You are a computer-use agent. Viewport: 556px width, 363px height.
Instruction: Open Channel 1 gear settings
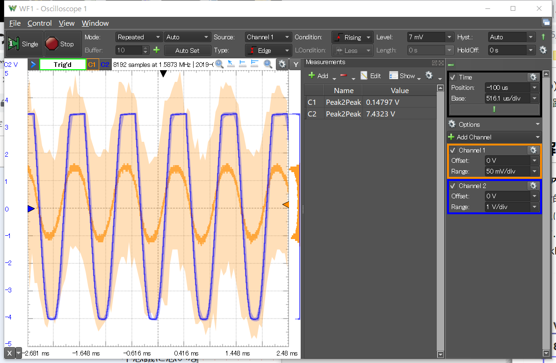(533, 150)
